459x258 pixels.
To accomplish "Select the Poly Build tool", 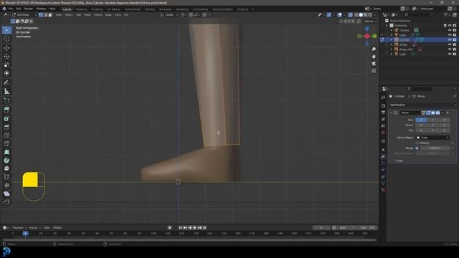I will pyautogui.click(x=6, y=152).
